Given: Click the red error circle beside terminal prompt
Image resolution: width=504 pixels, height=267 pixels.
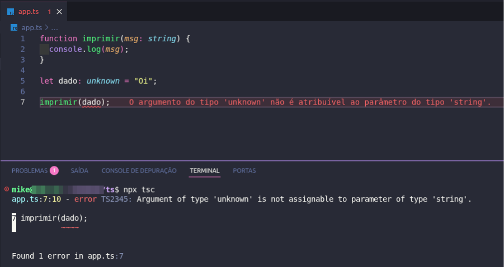Looking at the screenshot, I should click(x=7, y=189).
